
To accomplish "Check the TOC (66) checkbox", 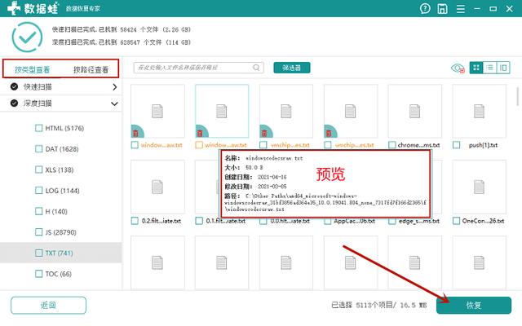I will (x=38, y=274).
